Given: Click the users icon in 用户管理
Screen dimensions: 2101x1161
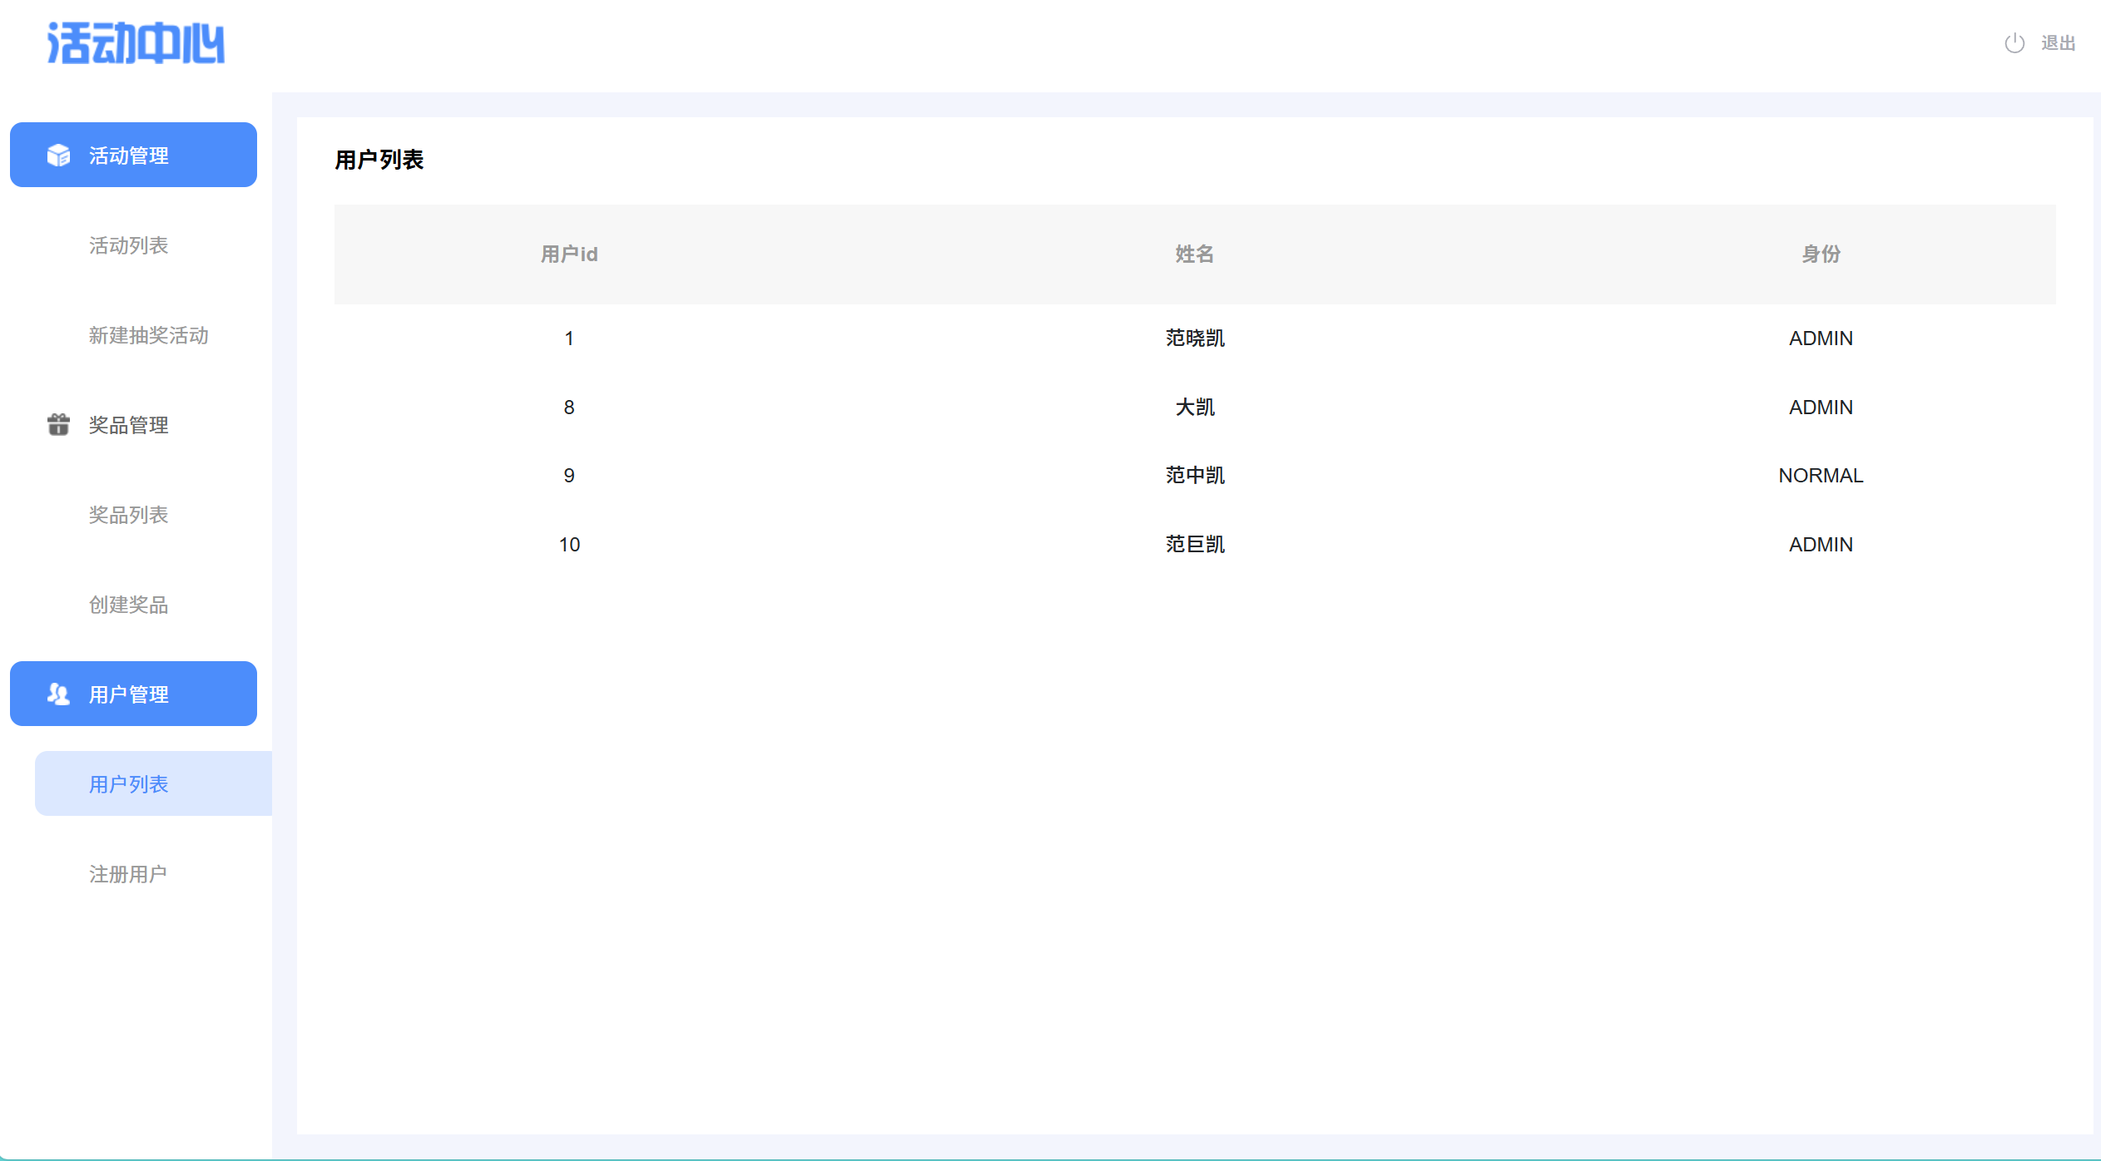Looking at the screenshot, I should pyautogui.click(x=58, y=694).
